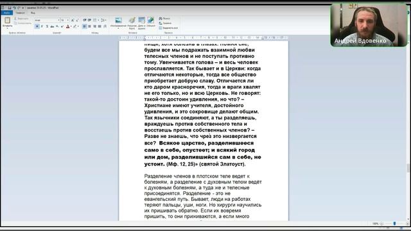This screenshot has width=411, height=231.
Task: Click the Select all (Выделить все) button
Action: pos(168,28)
